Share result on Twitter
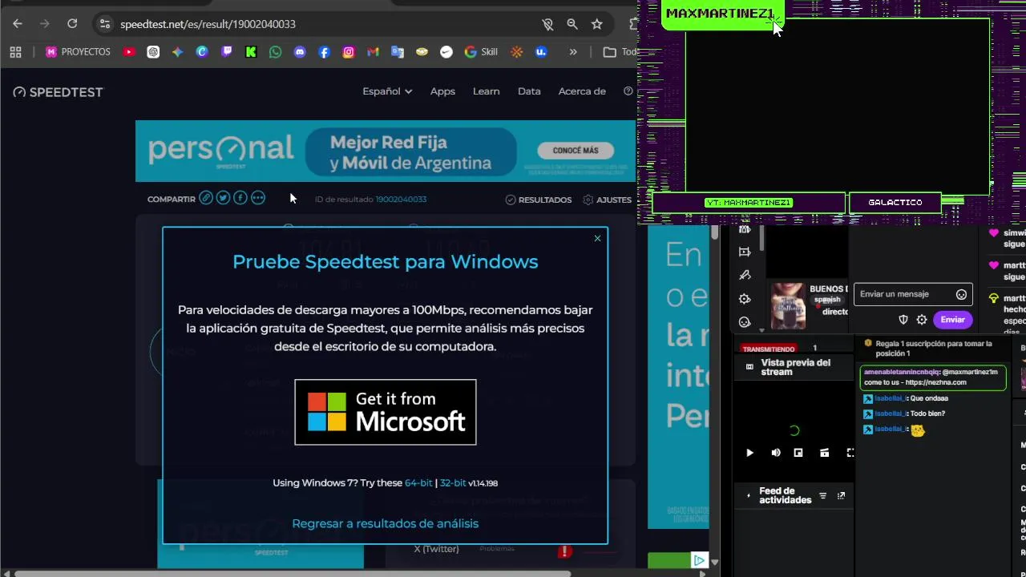The width and height of the screenshot is (1026, 577). pos(223,198)
